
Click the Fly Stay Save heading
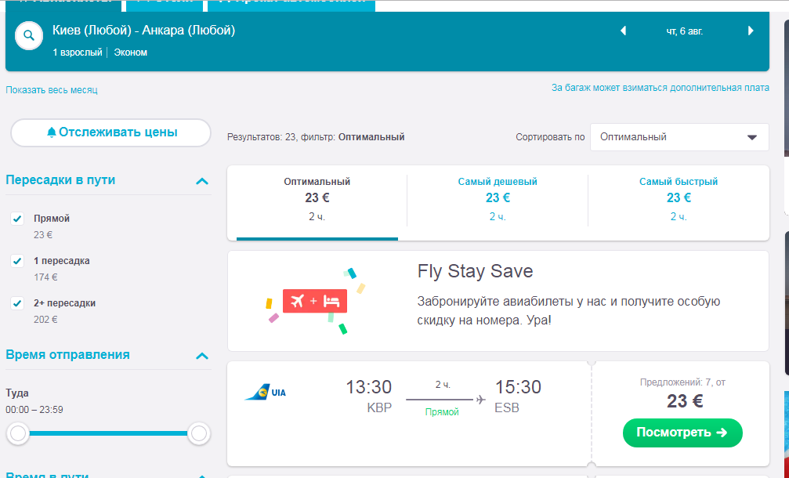point(475,271)
